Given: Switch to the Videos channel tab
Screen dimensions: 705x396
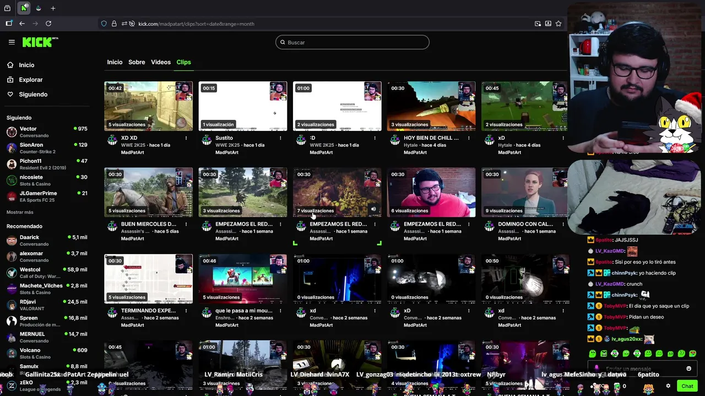Looking at the screenshot, I should (x=161, y=62).
